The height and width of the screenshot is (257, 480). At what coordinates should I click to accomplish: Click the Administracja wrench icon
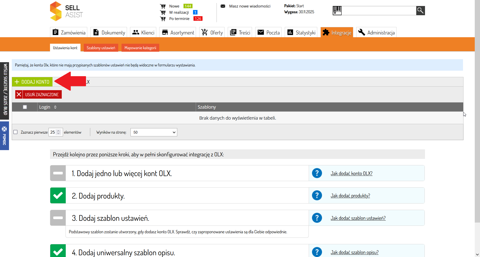[x=362, y=32]
